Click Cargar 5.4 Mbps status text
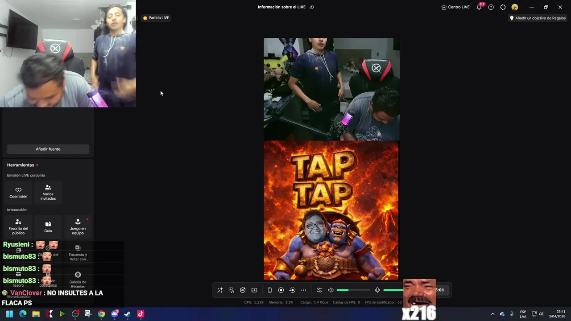571x321 pixels. click(314, 302)
